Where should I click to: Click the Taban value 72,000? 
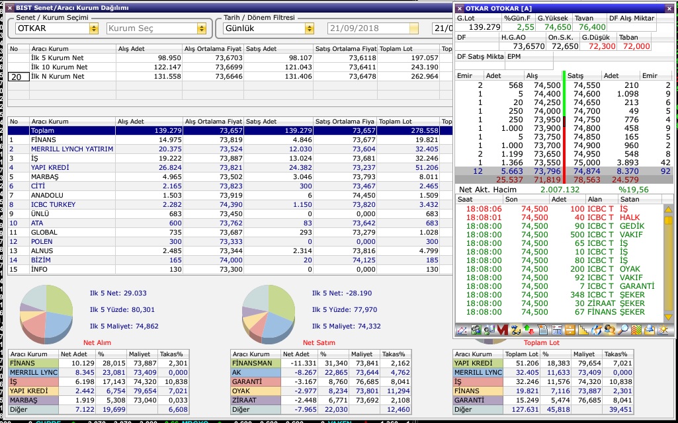636,46
